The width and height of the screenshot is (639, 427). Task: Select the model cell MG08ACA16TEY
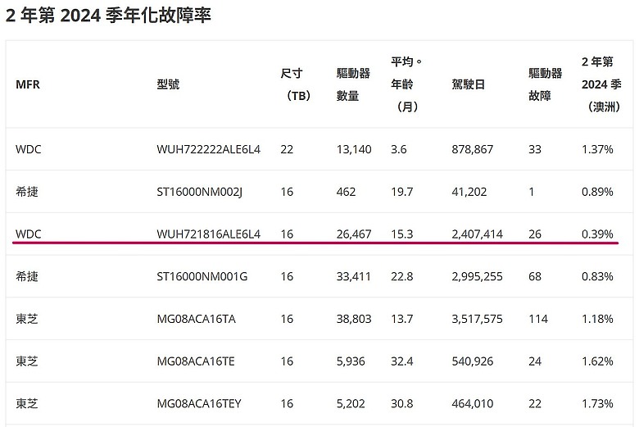click(199, 404)
